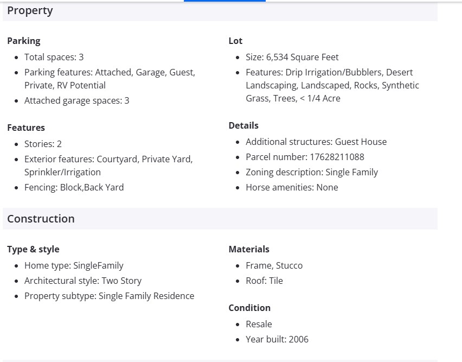The image size is (462, 362).
Task: Click the lot size 6,534 Square Feet
Action: click(302, 57)
